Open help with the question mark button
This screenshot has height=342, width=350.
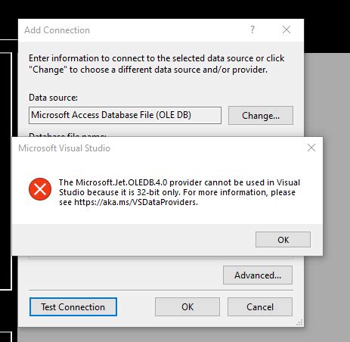pyautogui.click(x=252, y=30)
